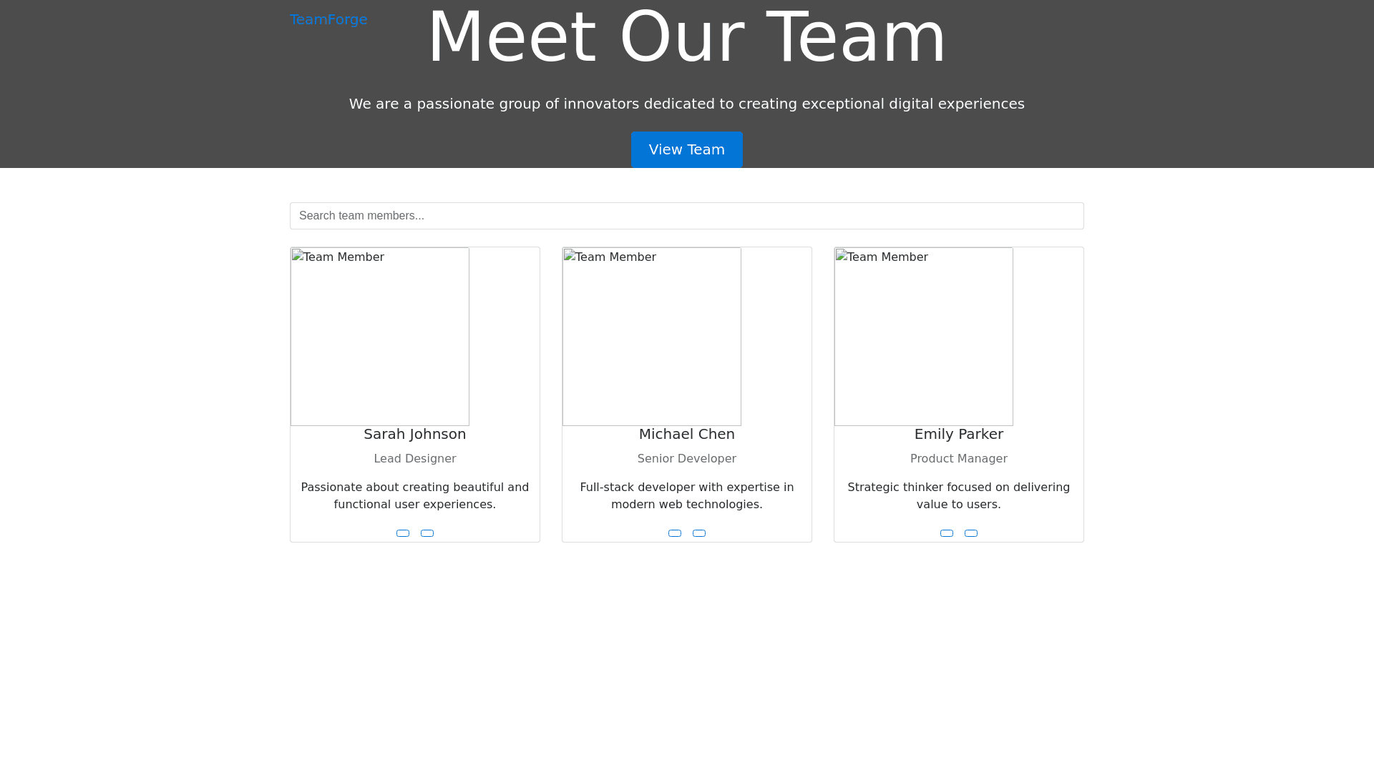Click Emily Parker's team member photo
1374x772 pixels.
(x=924, y=337)
